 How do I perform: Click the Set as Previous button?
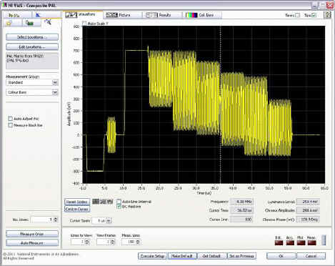tap(241, 256)
